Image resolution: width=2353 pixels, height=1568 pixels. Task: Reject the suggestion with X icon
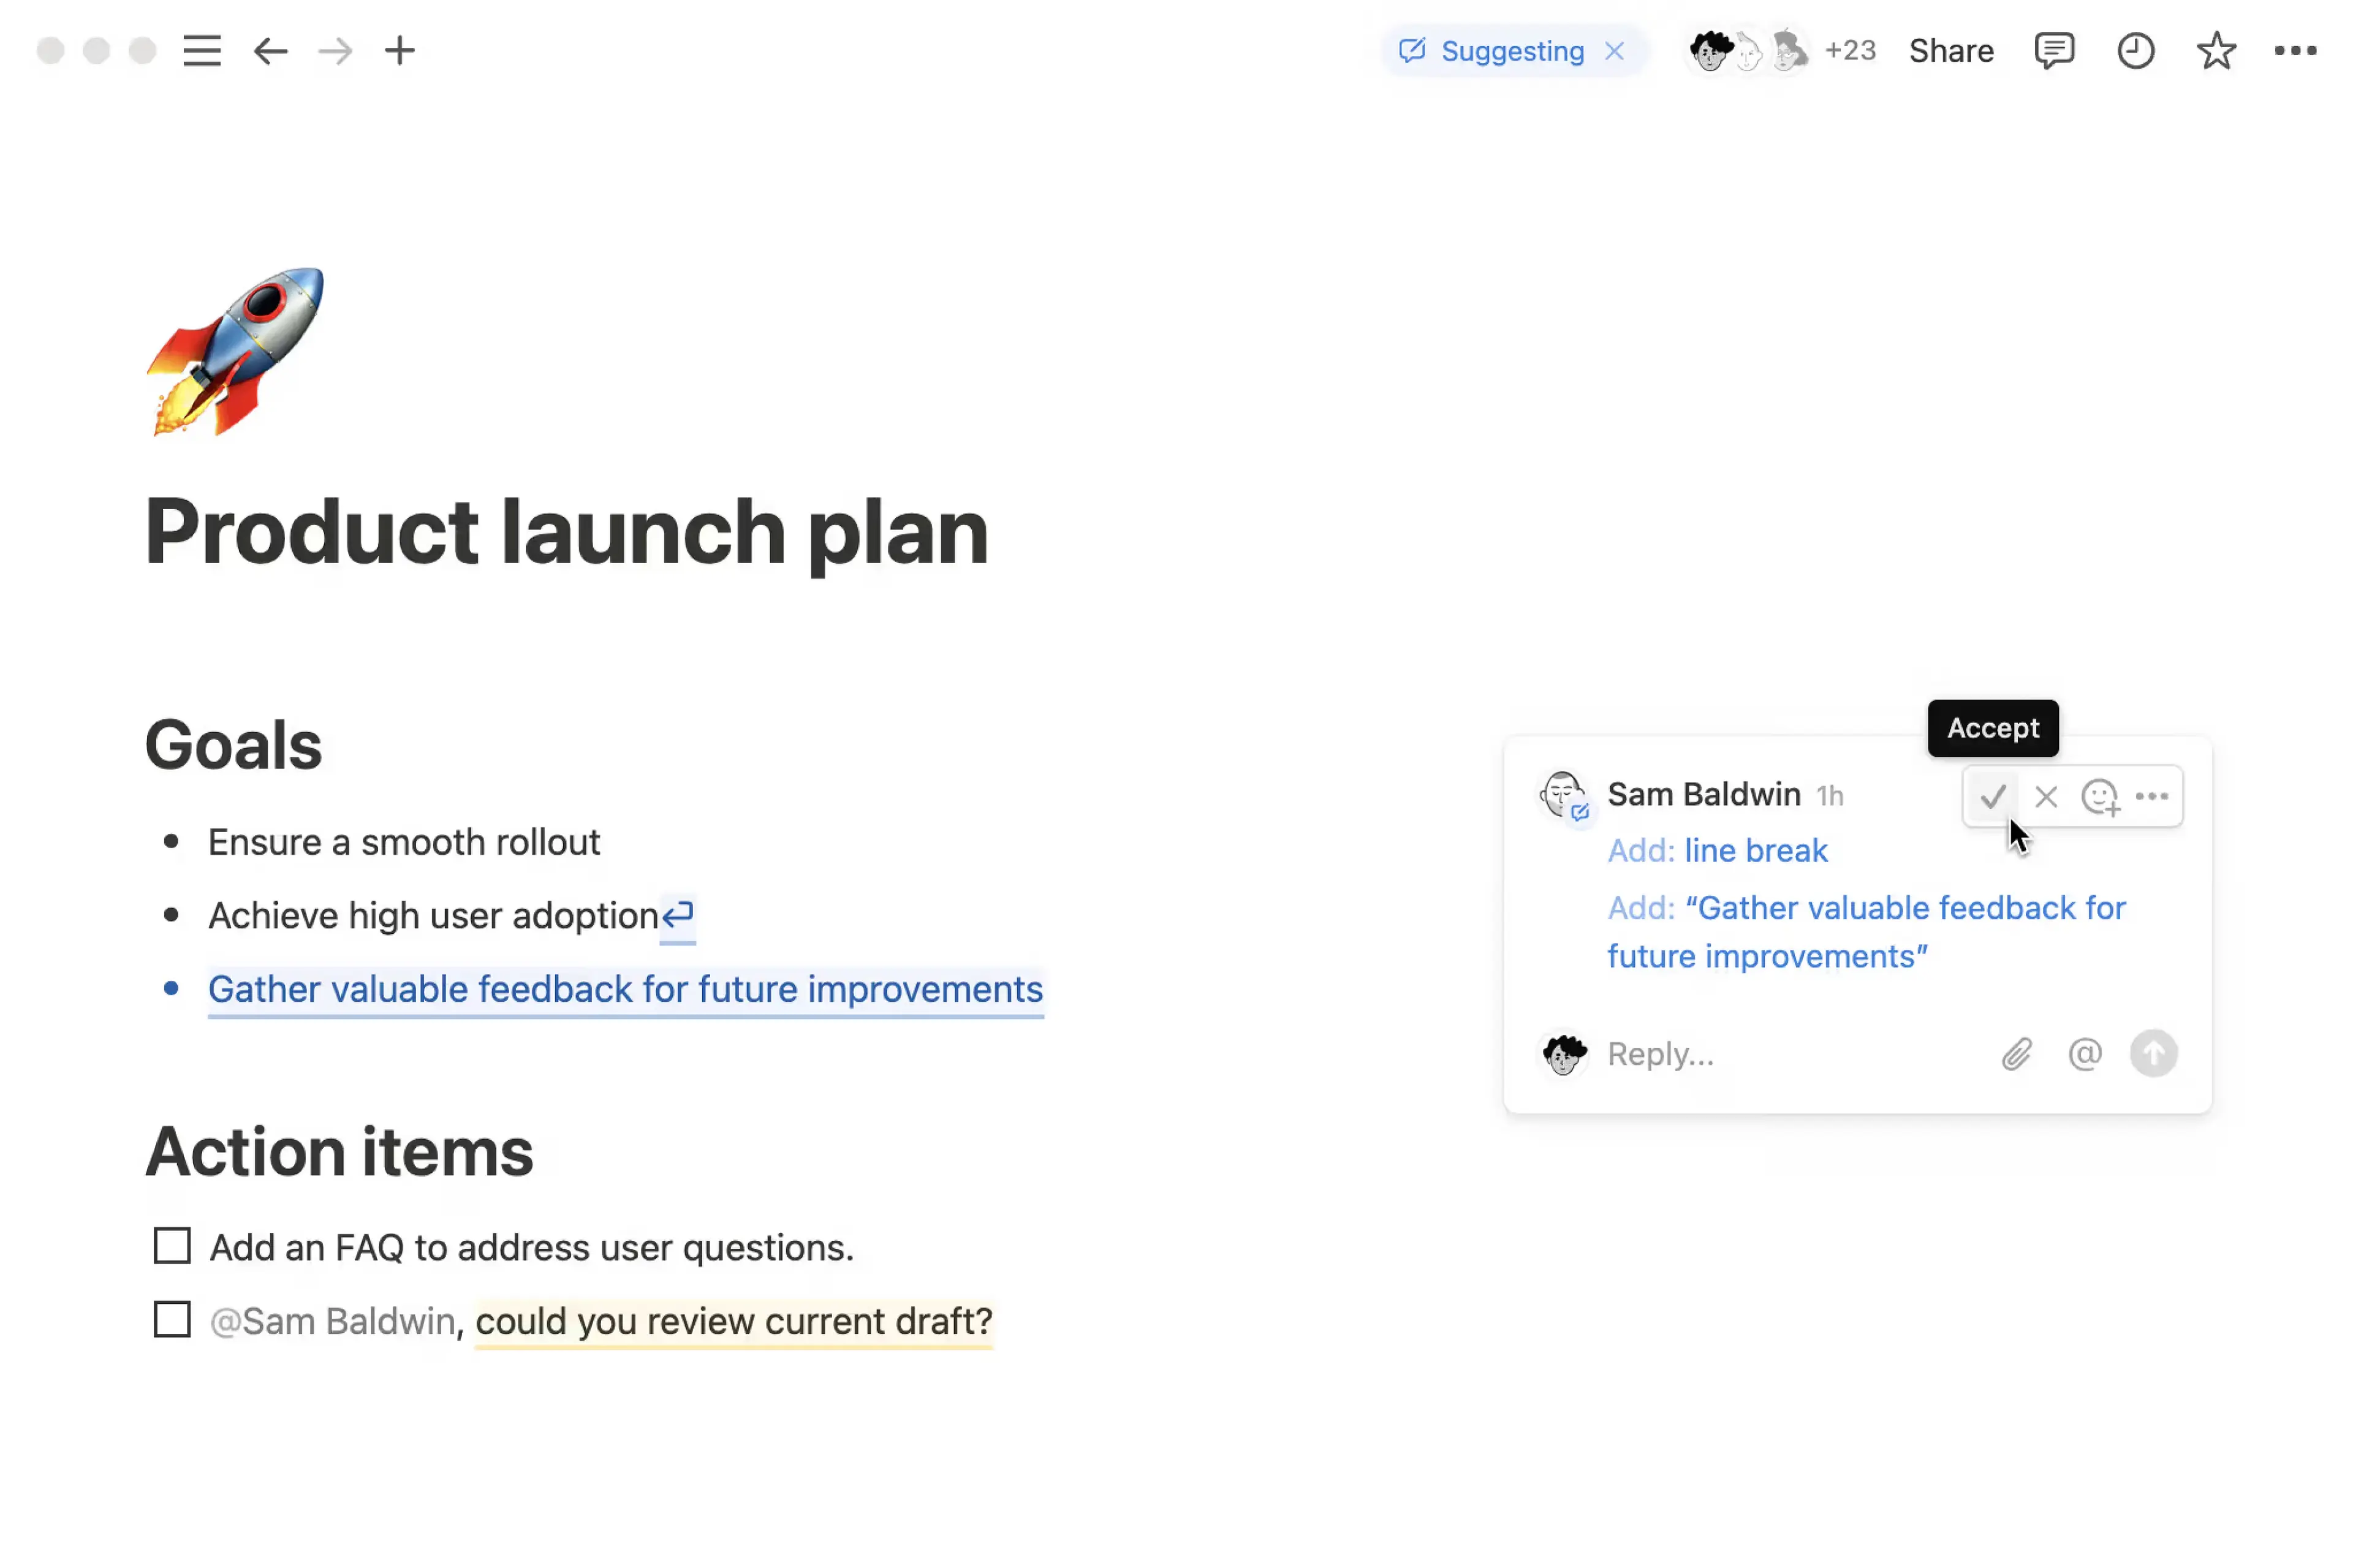tap(2045, 797)
